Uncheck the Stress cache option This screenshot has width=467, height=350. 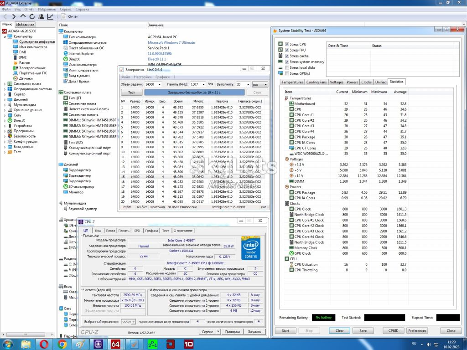[287, 56]
